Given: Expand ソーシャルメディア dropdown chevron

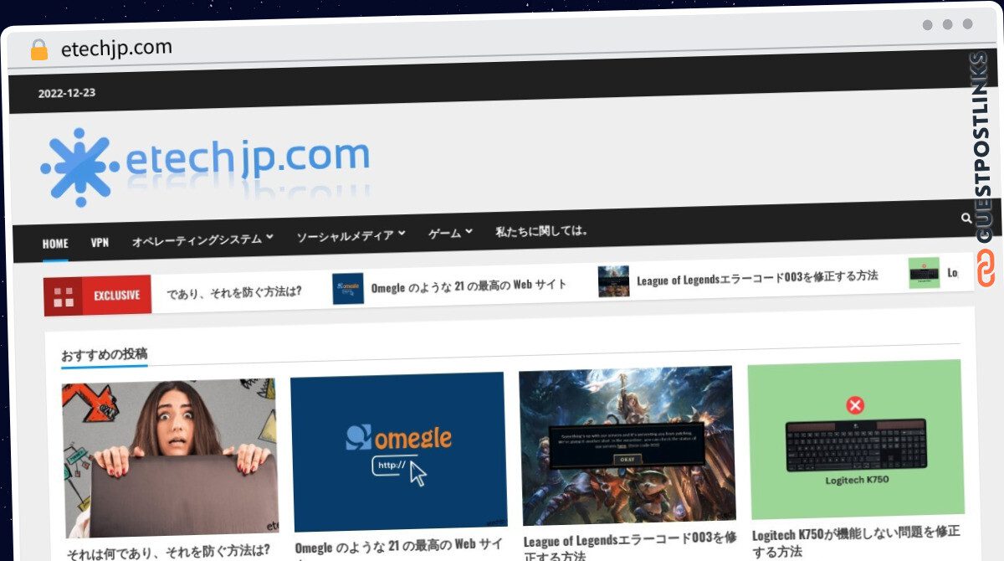Looking at the screenshot, I should pos(402,234).
